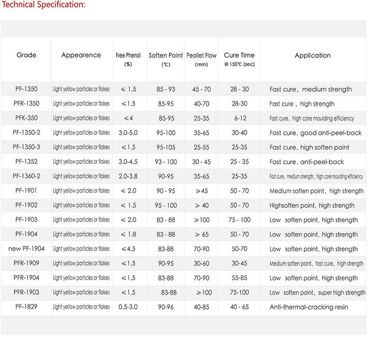Click the PF-1829 grade cell
The width and height of the screenshot is (370, 338).
[26, 307]
